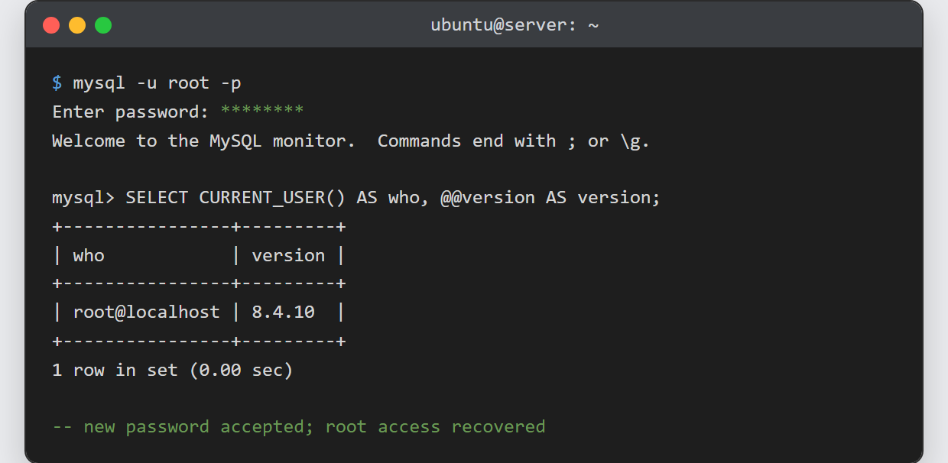Click the "8.4.10" version value
948x463 pixels.
(x=283, y=312)
